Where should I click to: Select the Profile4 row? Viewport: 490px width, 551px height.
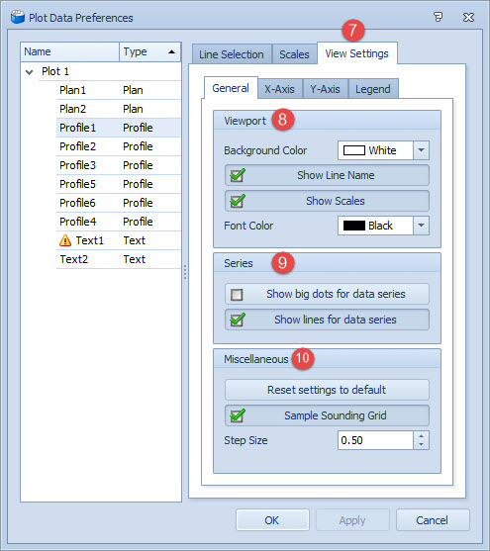pyautogui.click(x=118, y=222)
